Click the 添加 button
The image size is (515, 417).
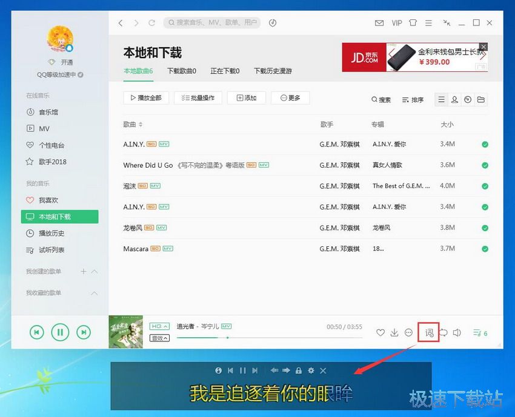coord(247,98)
